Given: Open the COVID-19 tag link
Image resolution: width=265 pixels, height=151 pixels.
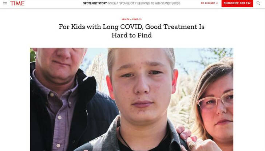Looking at the screenshot, I should tap(137, 19).
